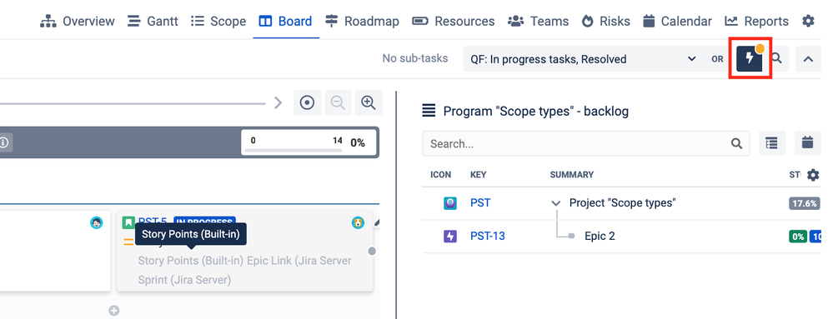833x319 pixels.
Task: Open the settings gear in top navigation
Action: [x=808, y=21]
